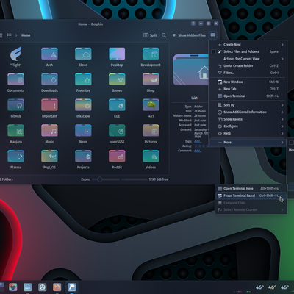Open the Downloads folder
The height and width of the screenshot is (294, 294).
[49, 82]
